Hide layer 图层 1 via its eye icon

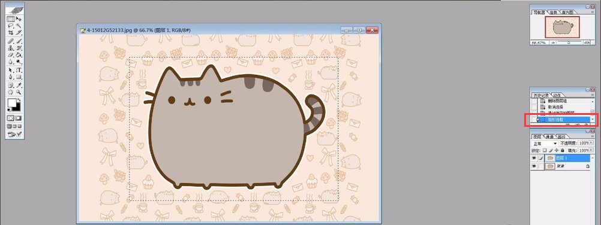[x=534, y=158]
